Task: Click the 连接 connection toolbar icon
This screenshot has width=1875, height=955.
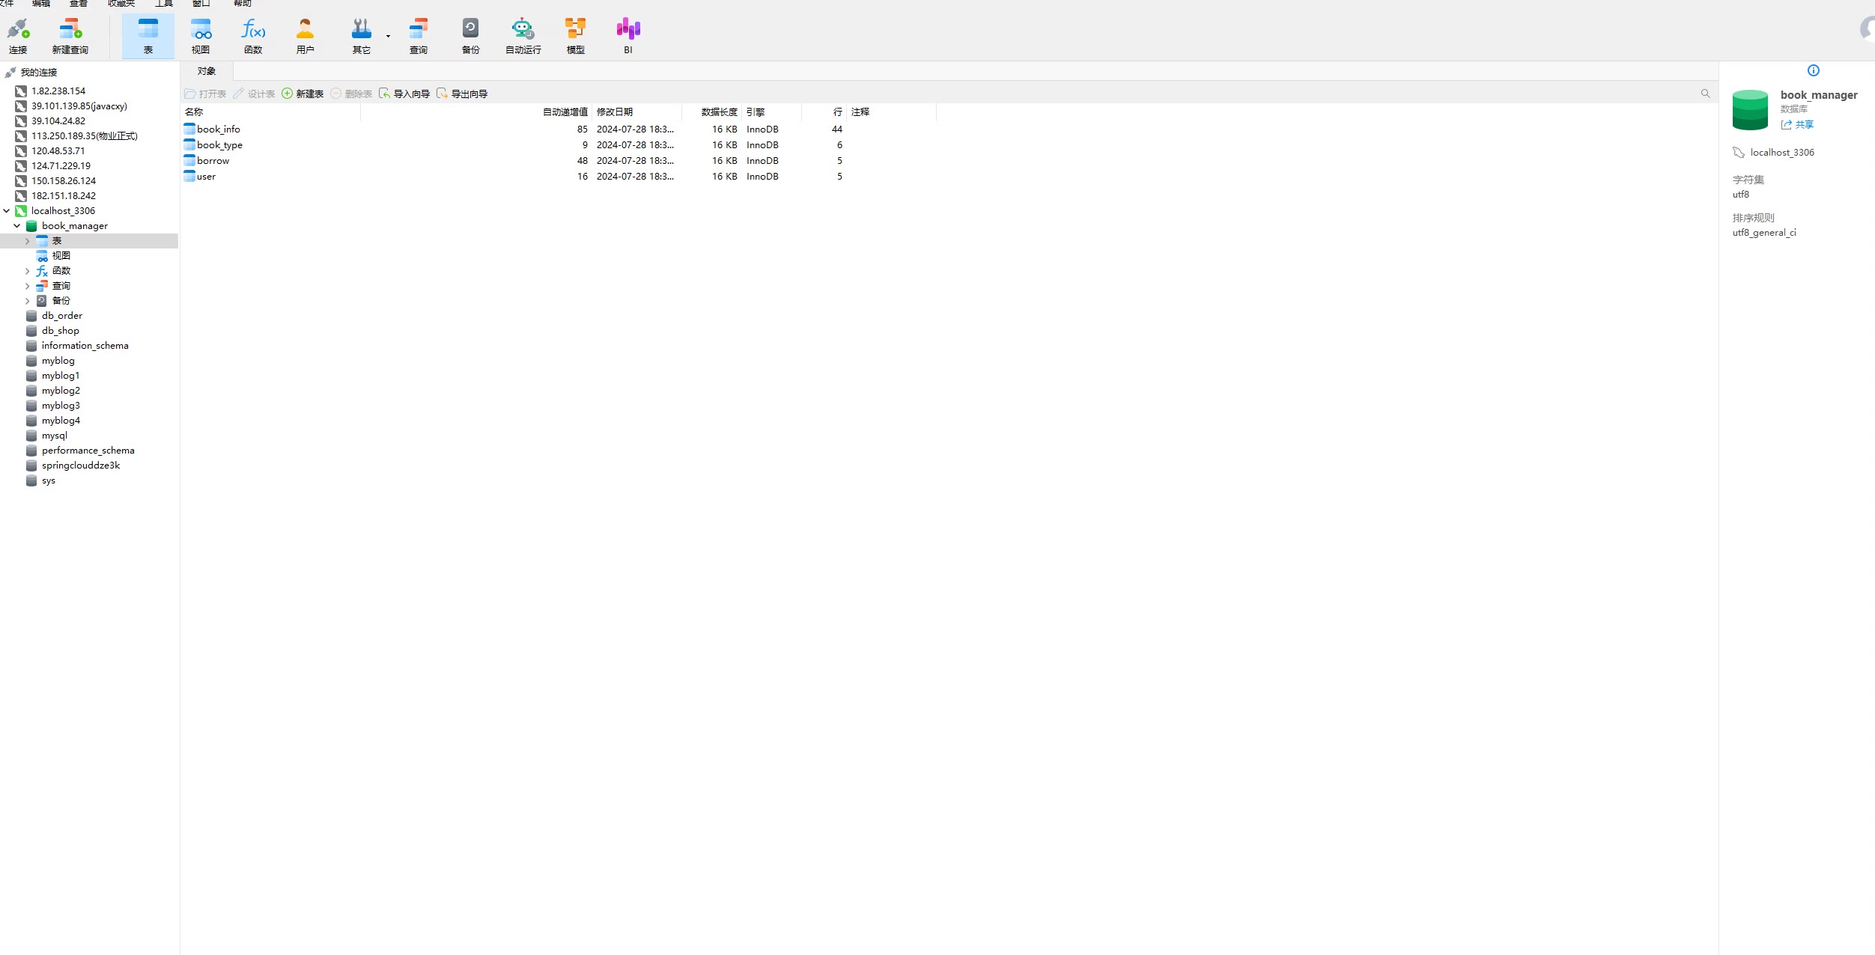Action: [x=18, y=36]
